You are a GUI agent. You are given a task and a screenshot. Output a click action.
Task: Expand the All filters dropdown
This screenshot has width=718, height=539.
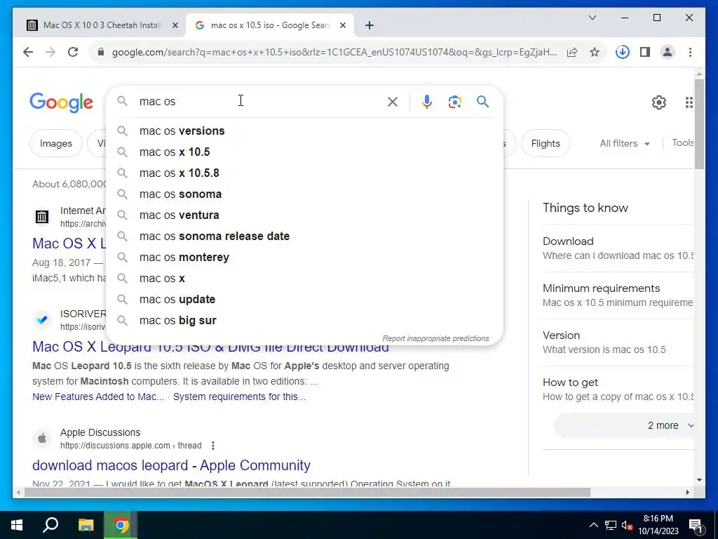[x=625, y=143]
